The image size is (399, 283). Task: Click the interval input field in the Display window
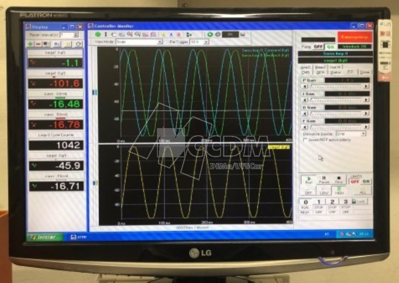point(67,35)
